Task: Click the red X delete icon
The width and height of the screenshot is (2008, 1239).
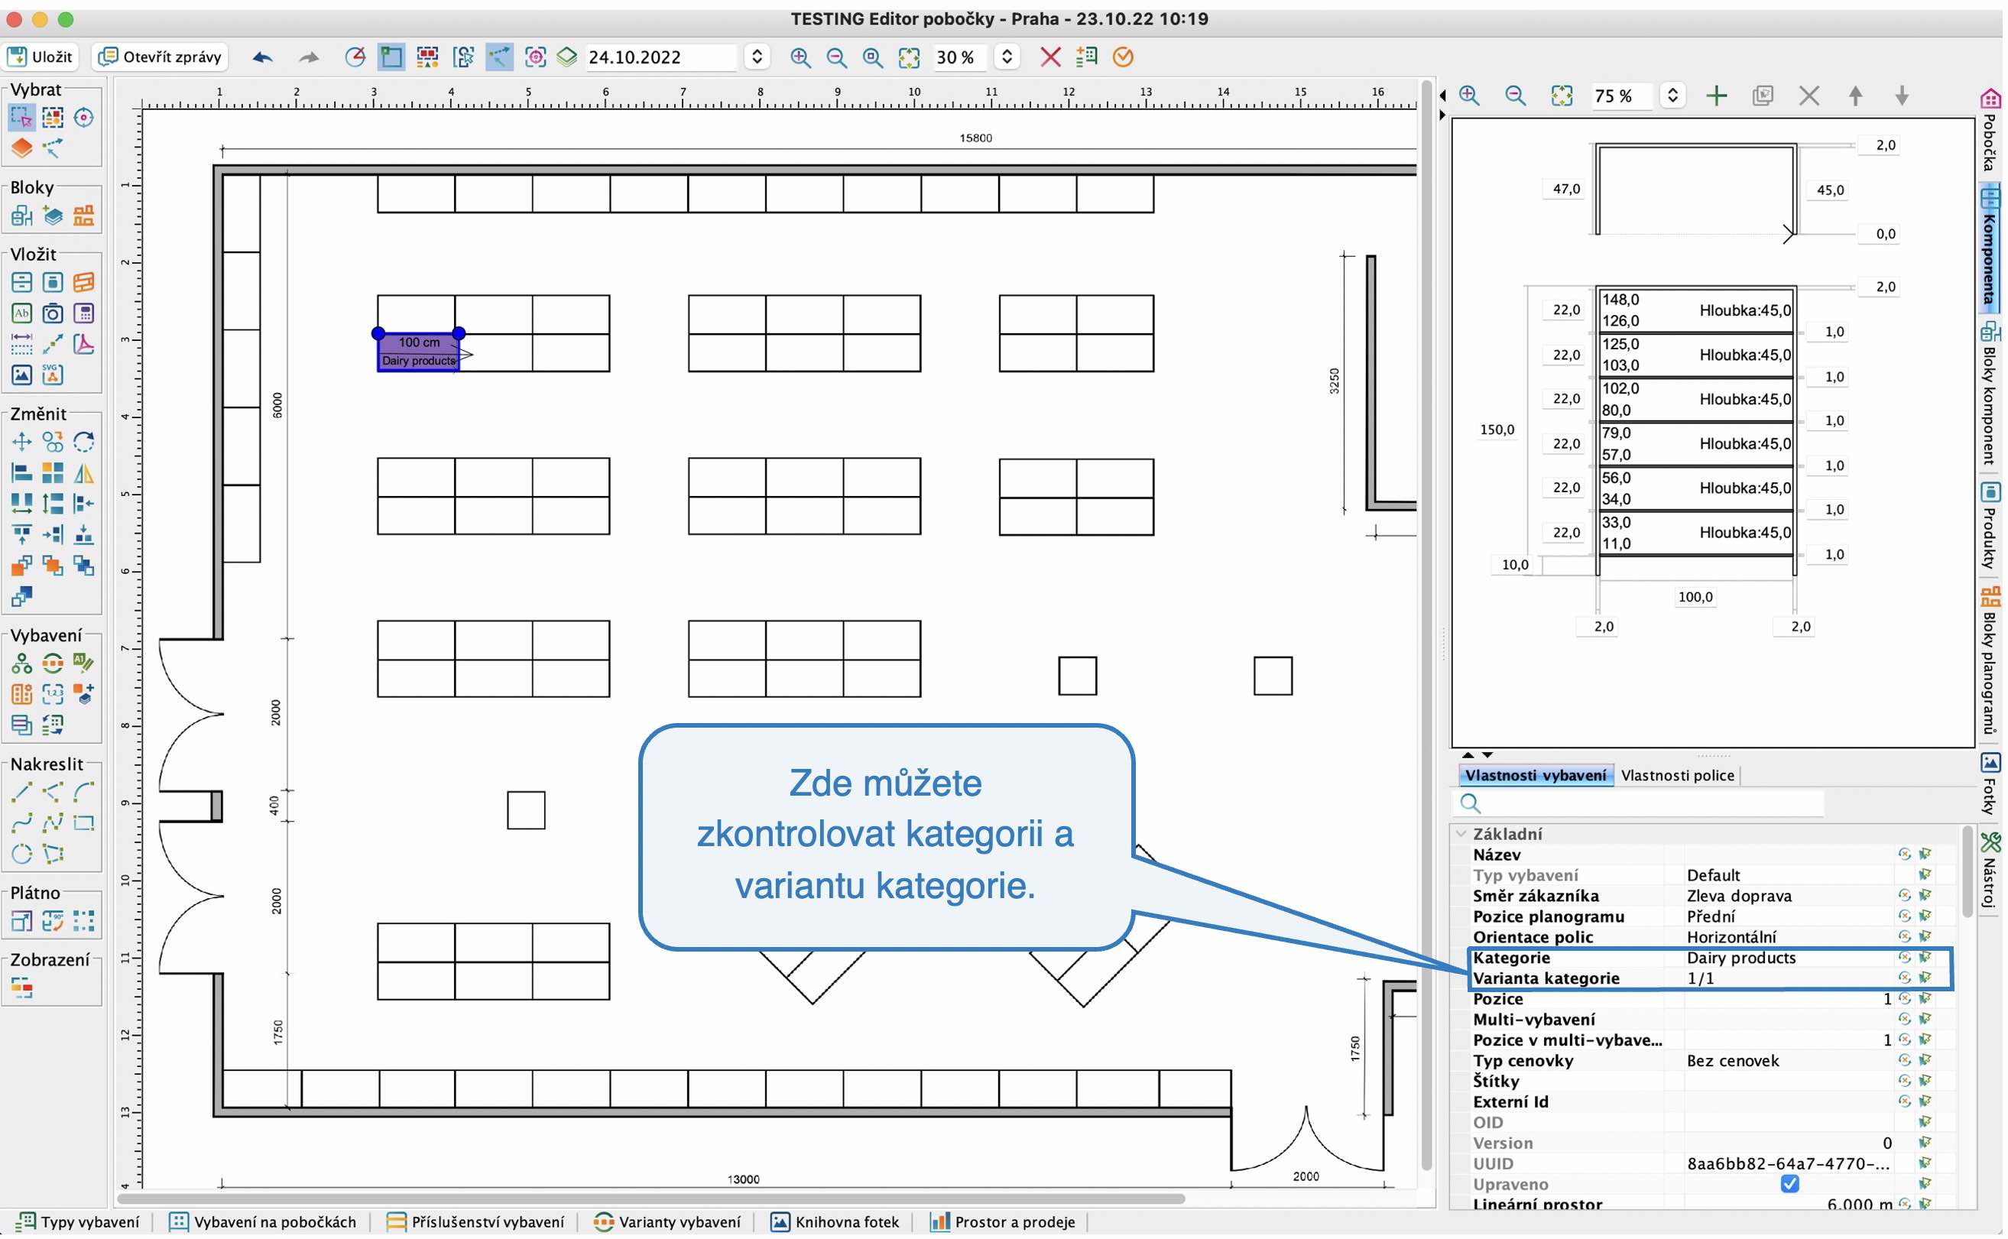Action: point(1051,57)
